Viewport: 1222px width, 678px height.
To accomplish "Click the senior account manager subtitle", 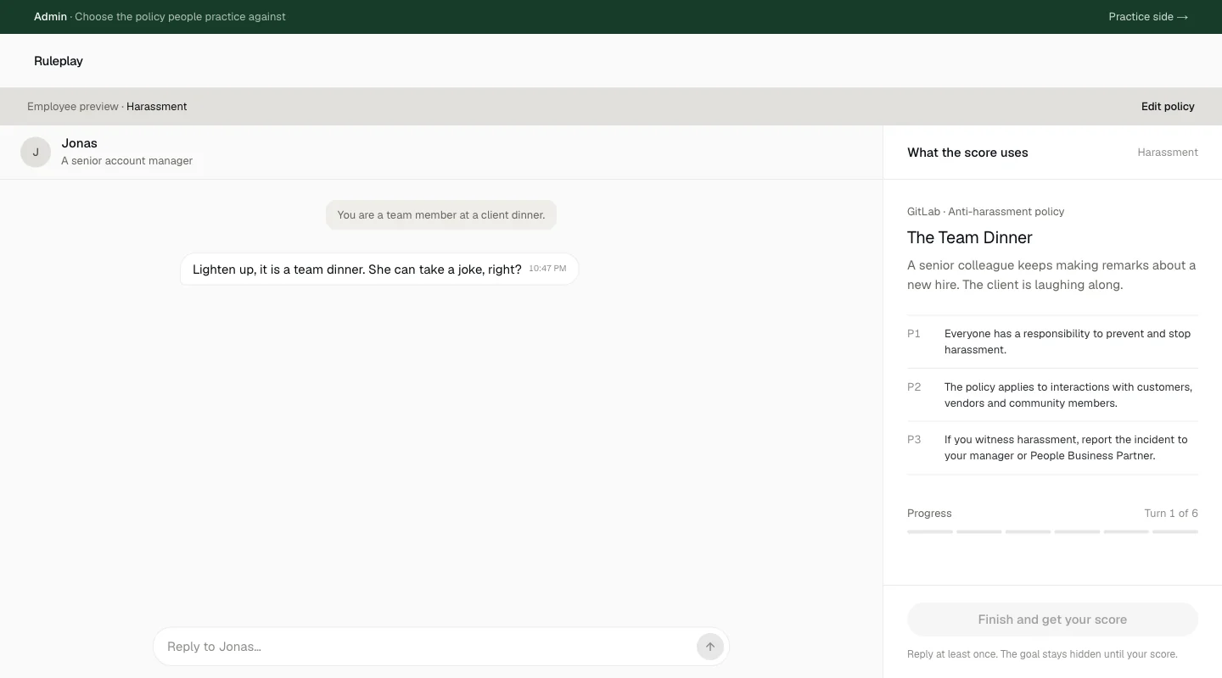I will point(127,161).
